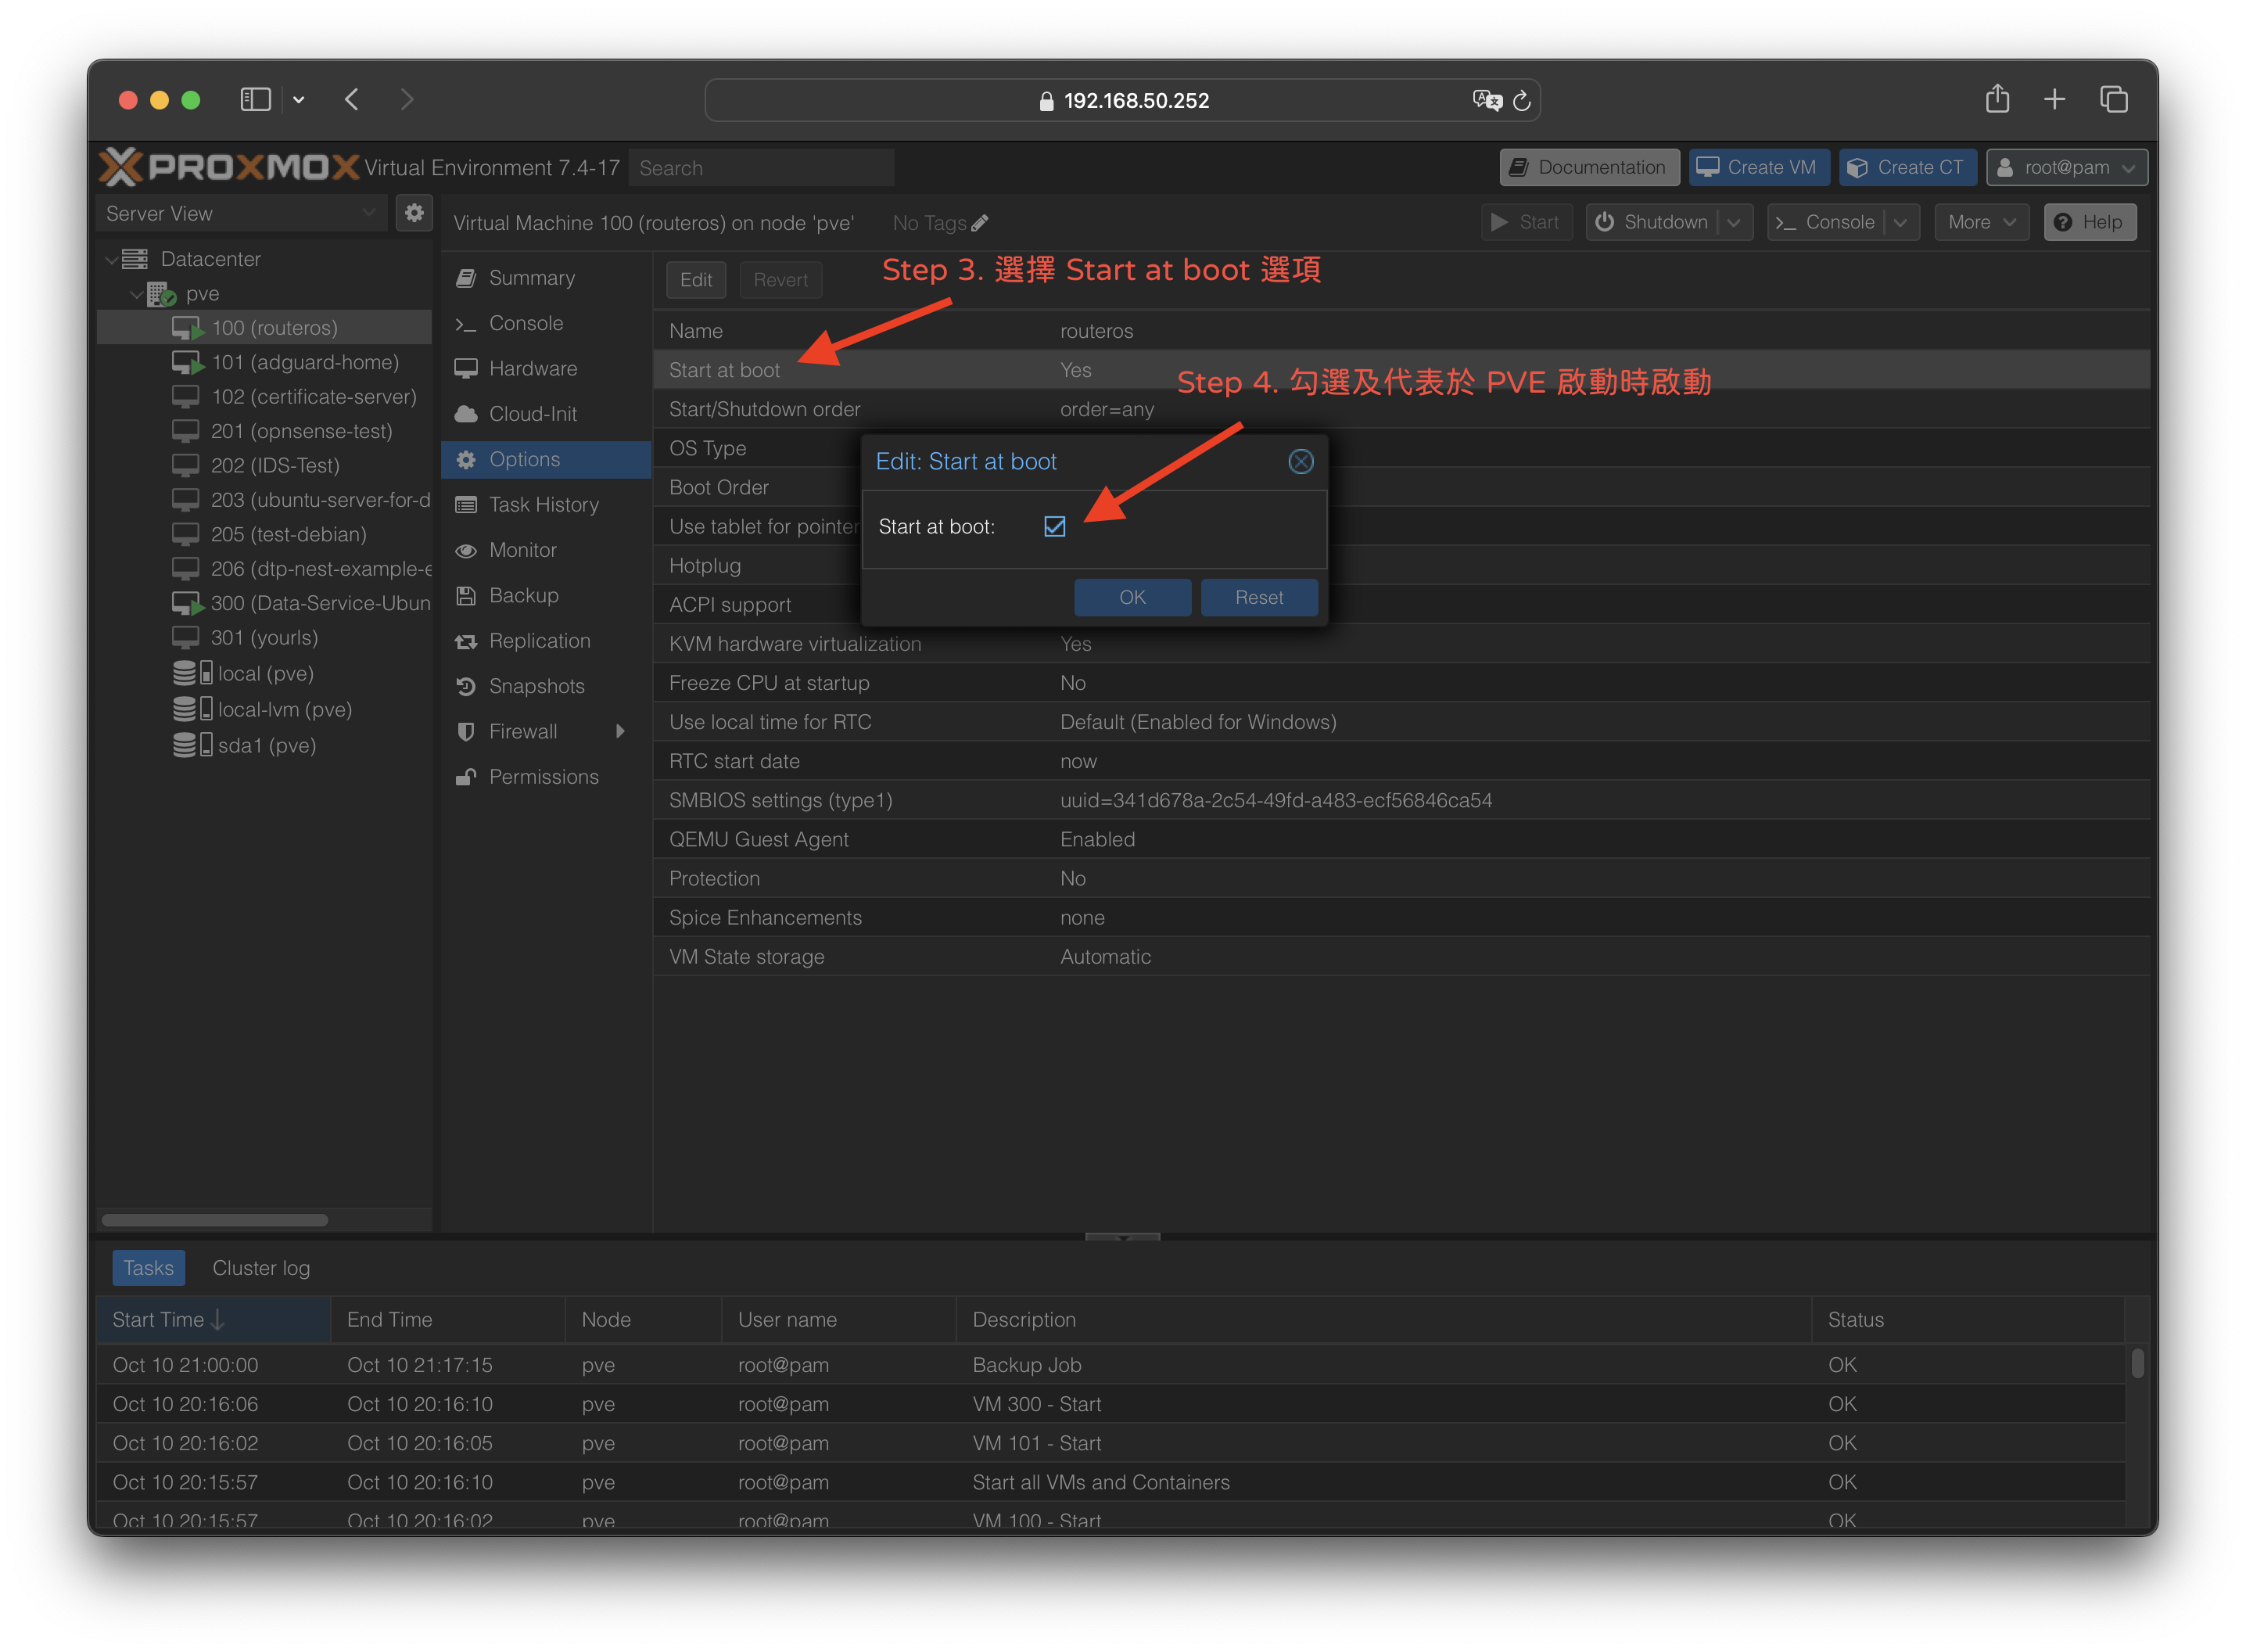Image resolution: width=2246 pixels, height=1652 pixels.
Task: Click the Search input field
Action: tap(762, 168)
